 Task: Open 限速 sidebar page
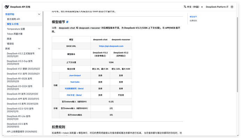9,39
